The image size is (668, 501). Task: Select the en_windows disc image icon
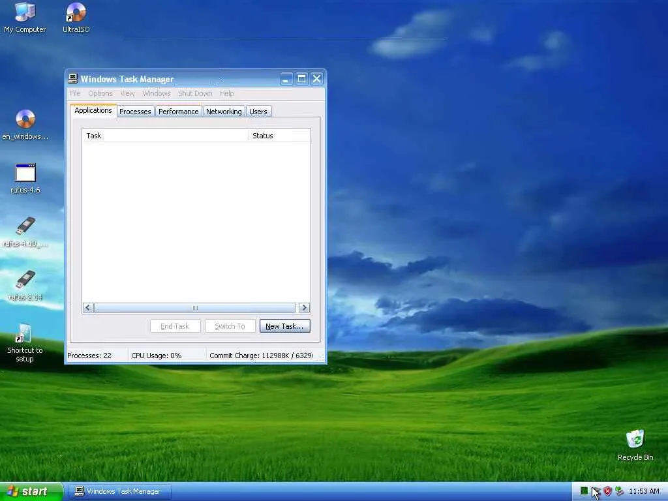click(25, 125)
